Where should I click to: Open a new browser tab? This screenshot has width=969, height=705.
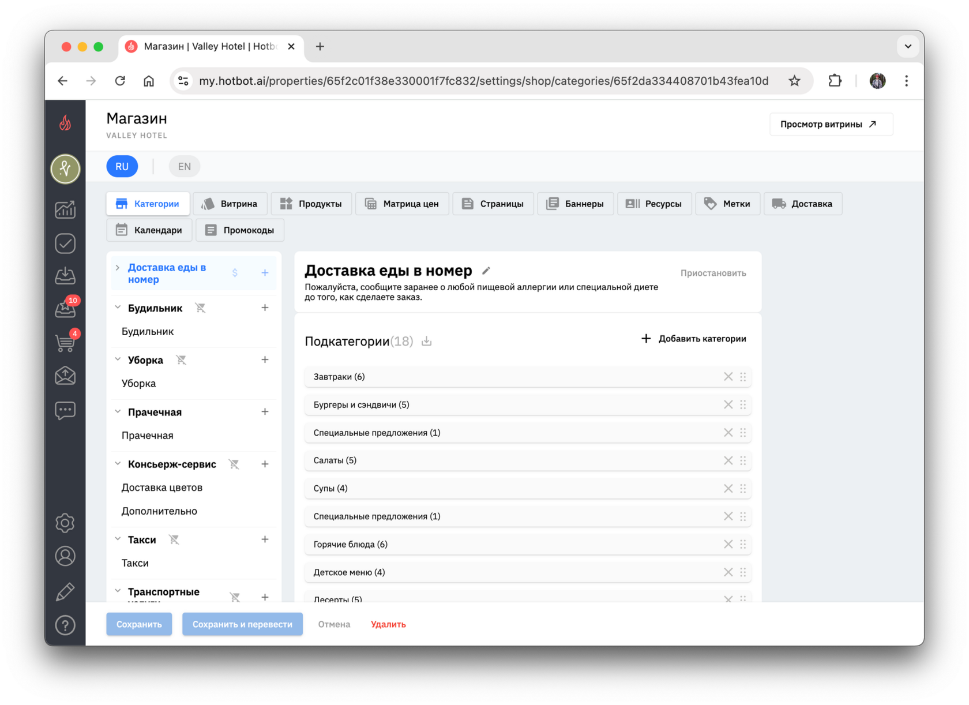pos(320,46)
